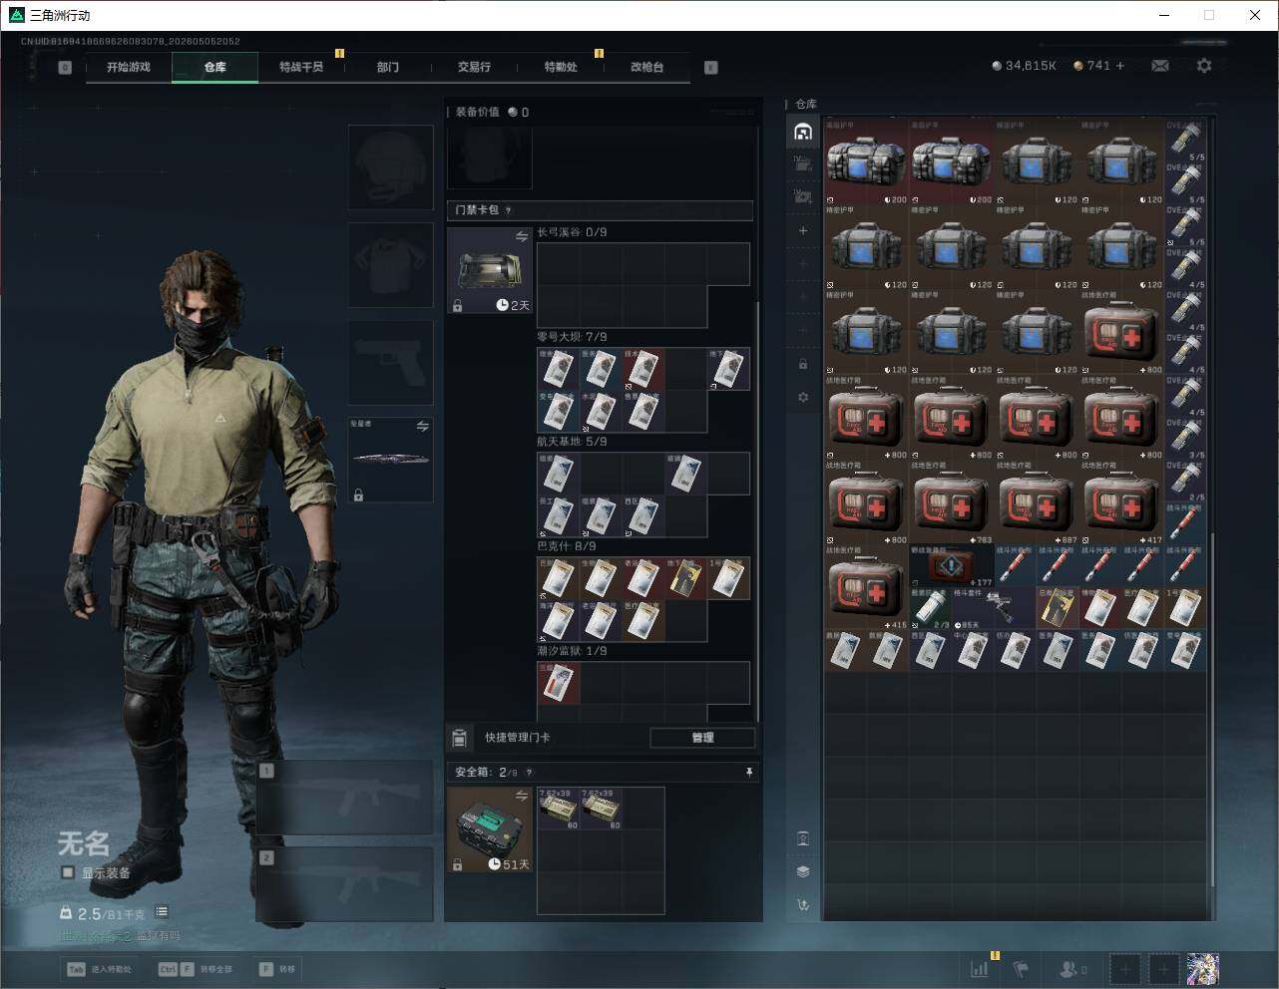
Task: Select the equipped knife melee slot
Action: pyautogui.click(x=391, y=460)
